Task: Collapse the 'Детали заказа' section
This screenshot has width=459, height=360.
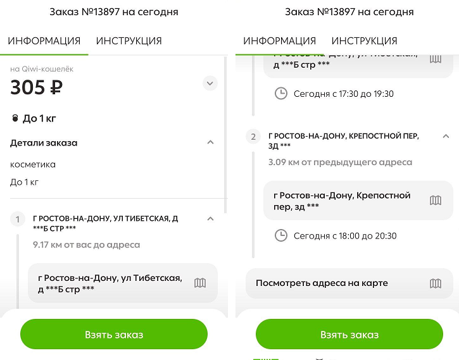Action: pyautogui.click(x=211, y=143)
